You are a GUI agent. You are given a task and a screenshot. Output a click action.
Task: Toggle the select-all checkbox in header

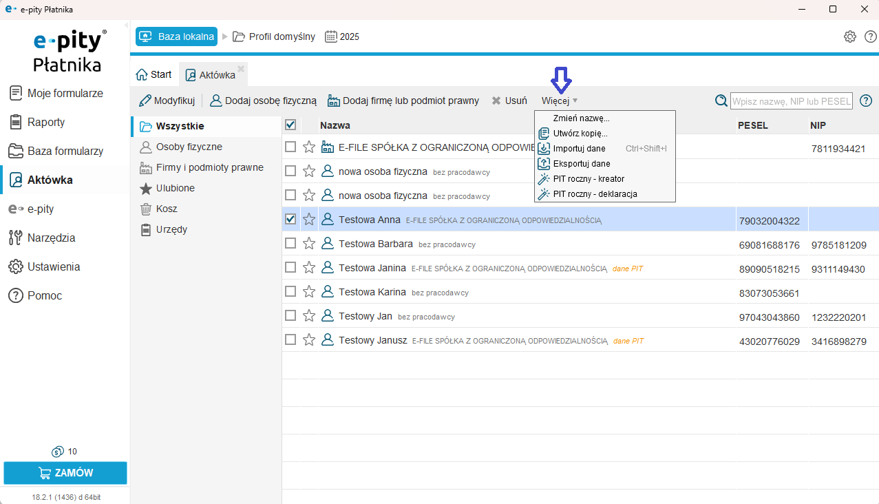290,125
